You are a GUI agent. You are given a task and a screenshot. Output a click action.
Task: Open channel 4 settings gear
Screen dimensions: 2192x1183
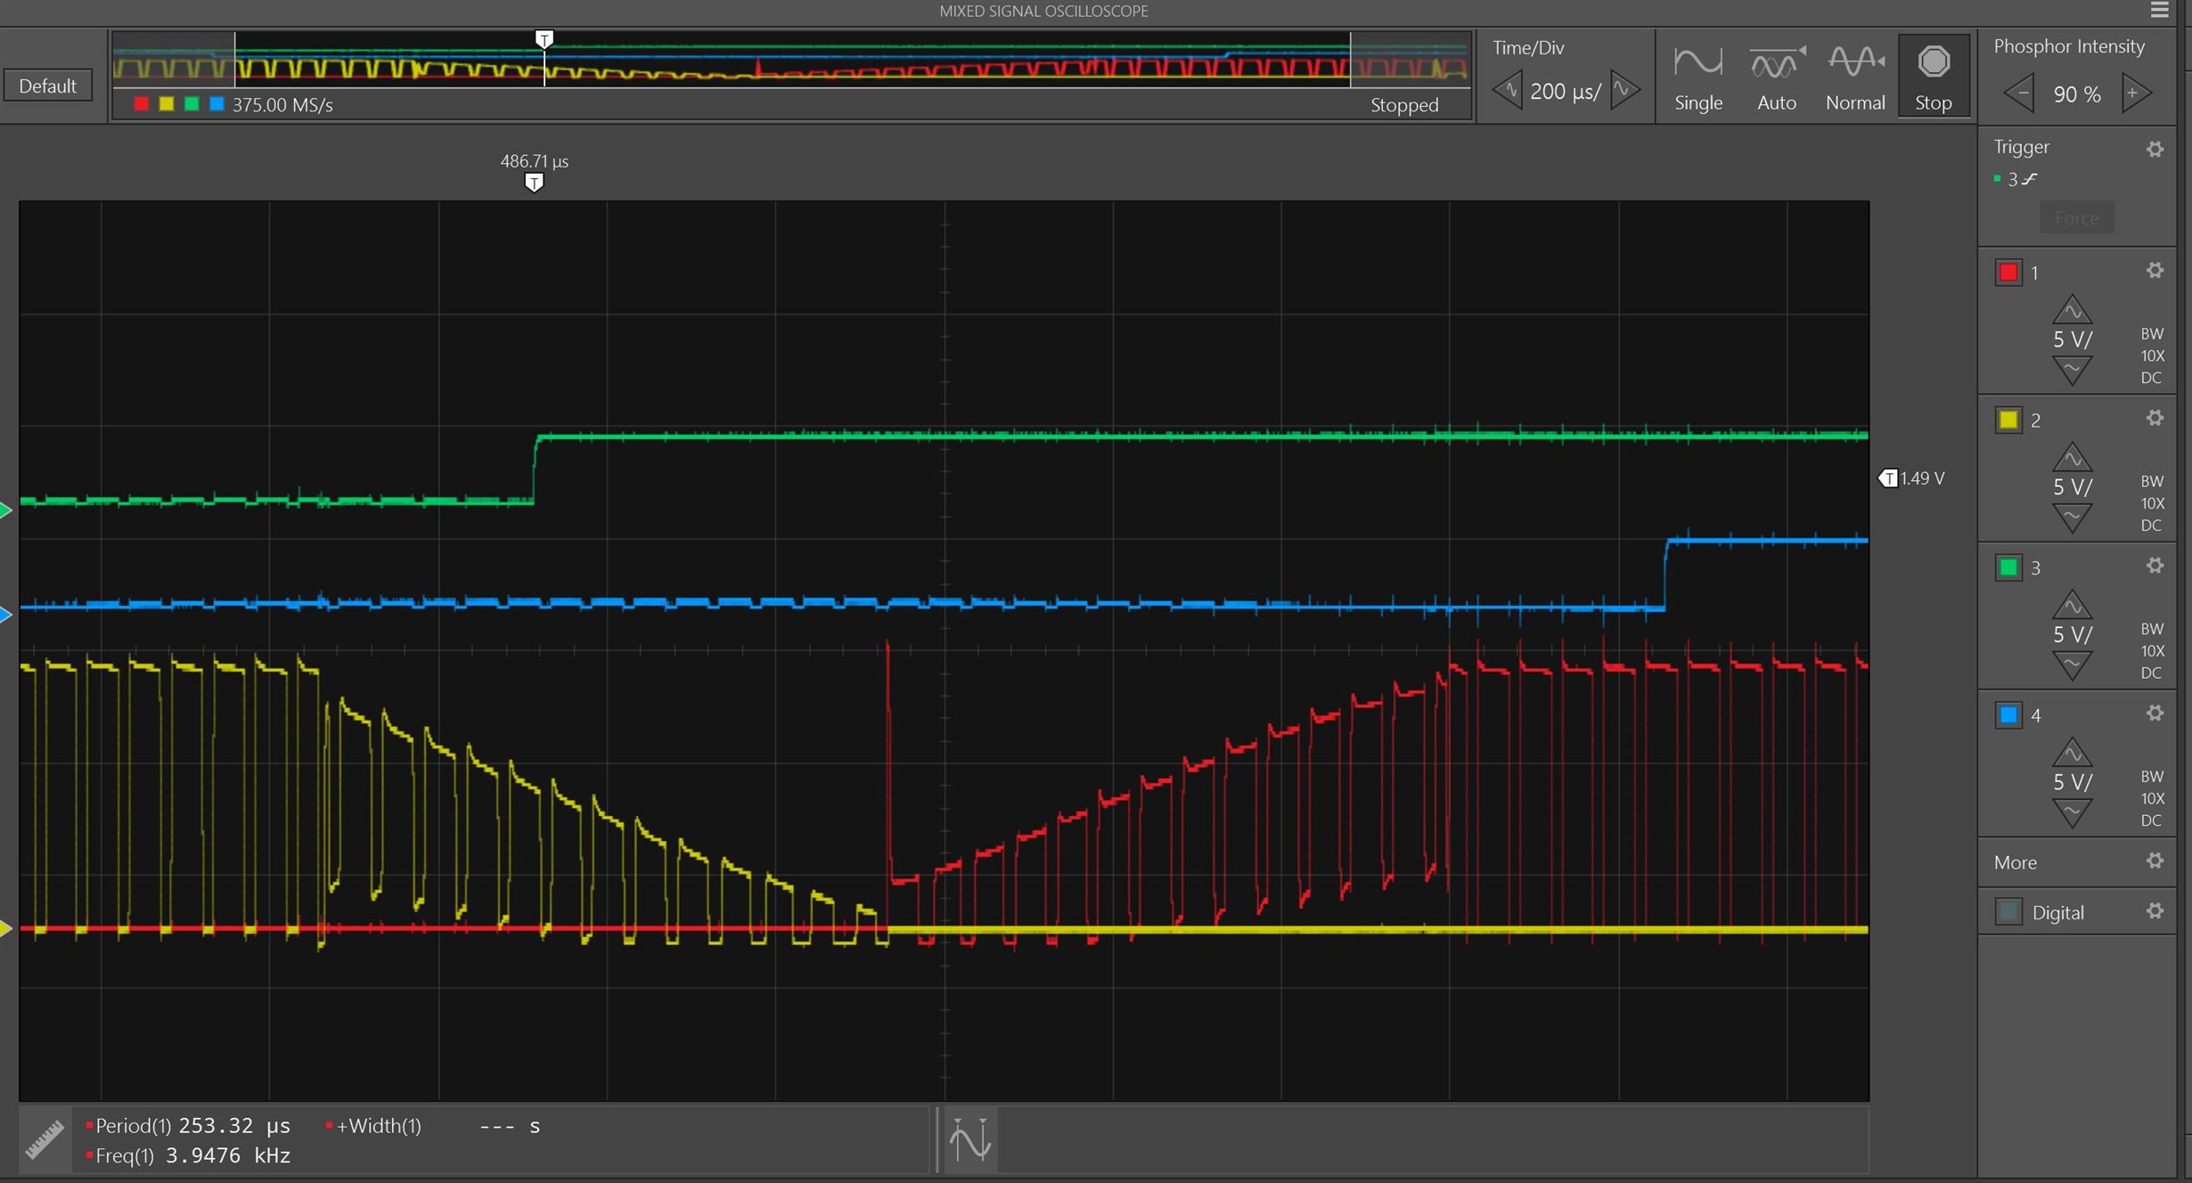[2155, 713]
